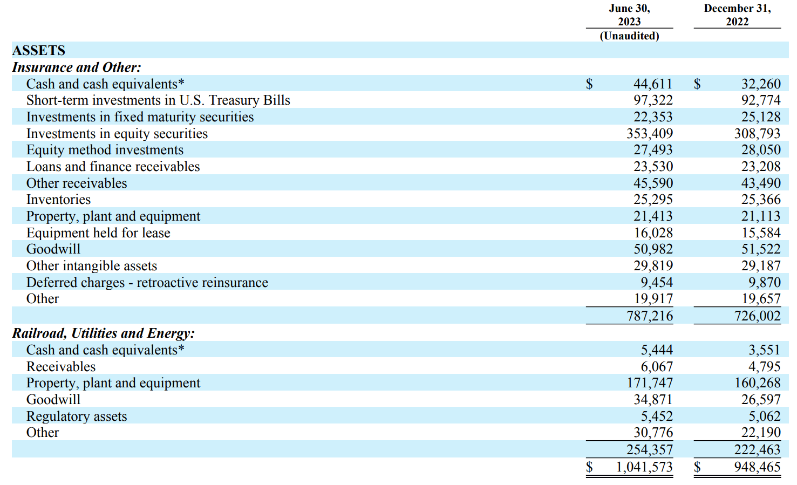Click the value 29,819
The width and height of the screenshot is (797, 485).
click(653, 266)
